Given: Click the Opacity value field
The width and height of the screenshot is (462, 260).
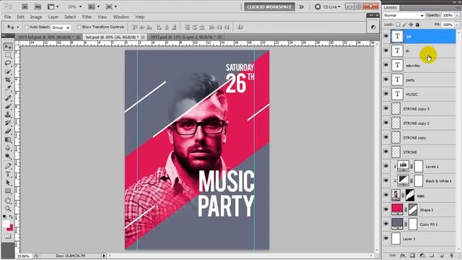Looking at the screenshot, I should point(448,15).
